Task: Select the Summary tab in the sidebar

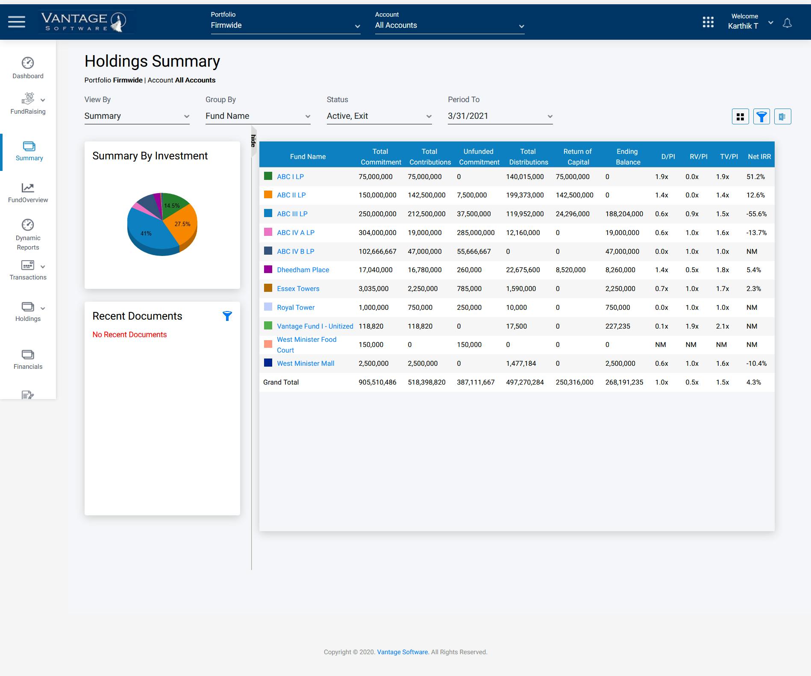Action: (29, 152)
